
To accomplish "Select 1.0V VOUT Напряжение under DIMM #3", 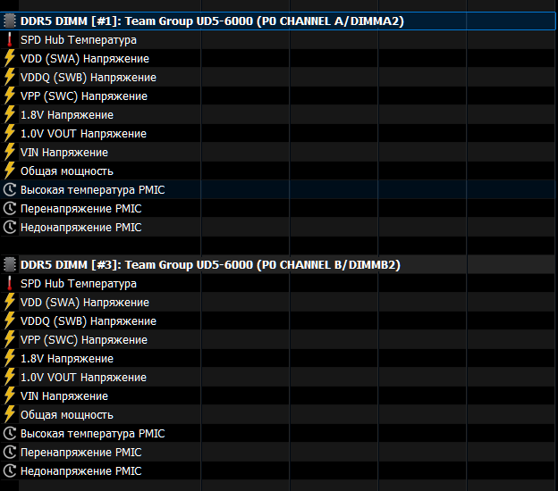I will pyautogui.click(x=83, y=378).
